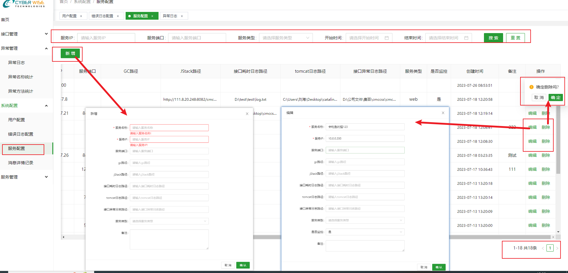Open the 服务类型 search filter dropdown
Image resolution: width=568 pixels, height=273 pixels.
tap(286, 38)
